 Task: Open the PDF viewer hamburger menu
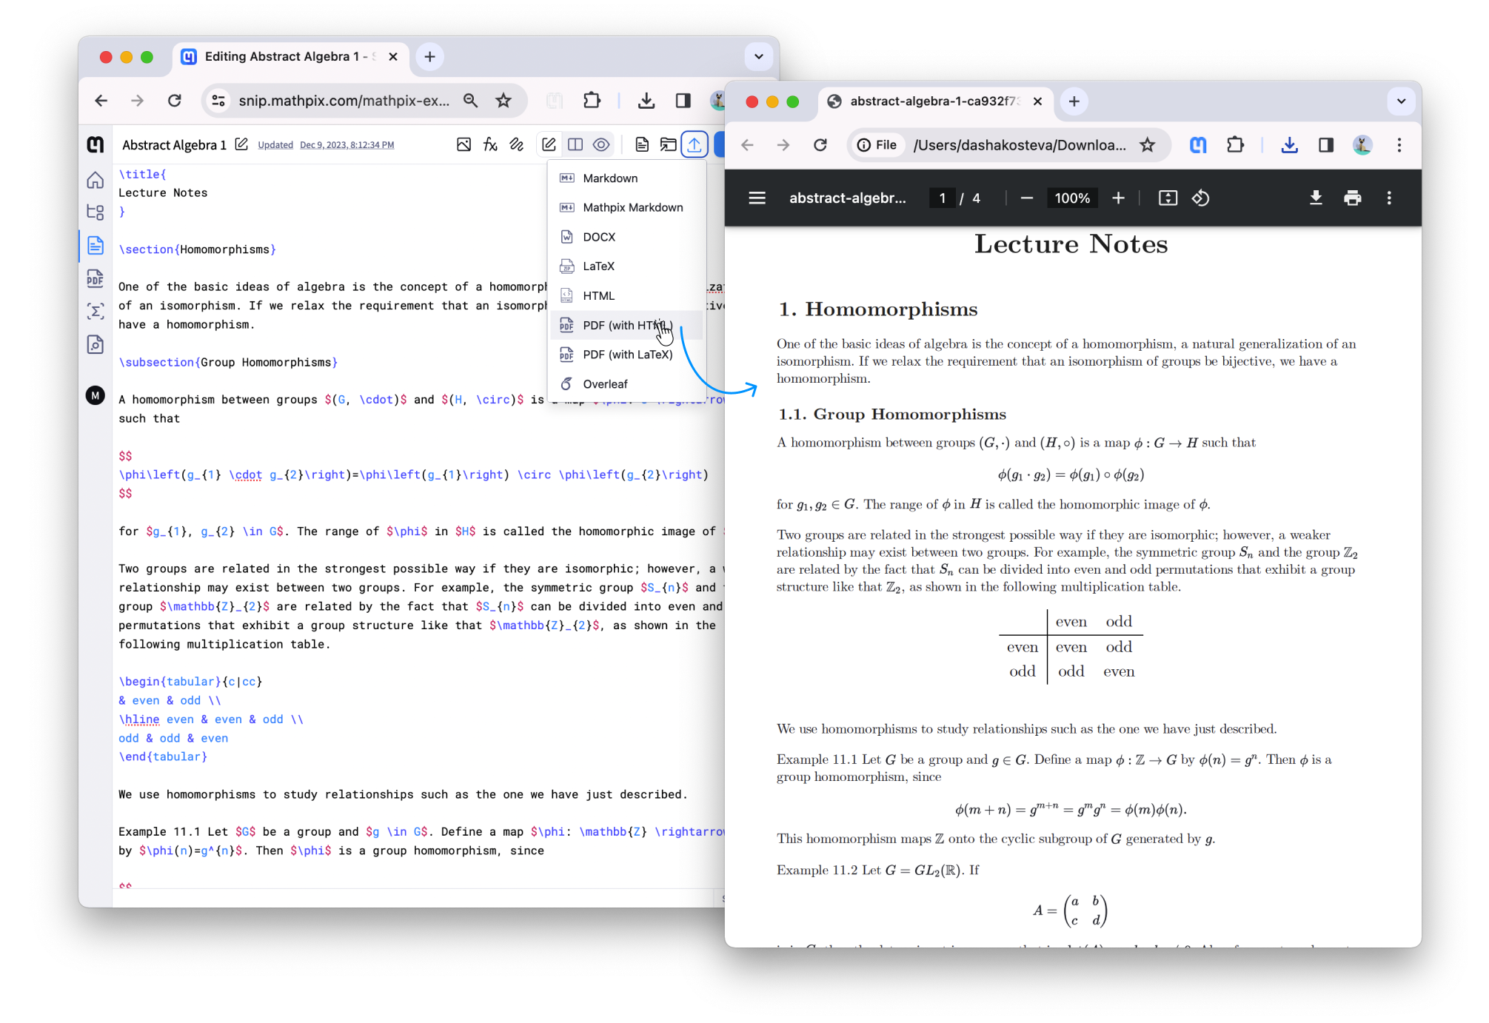(x=757, y=198)
